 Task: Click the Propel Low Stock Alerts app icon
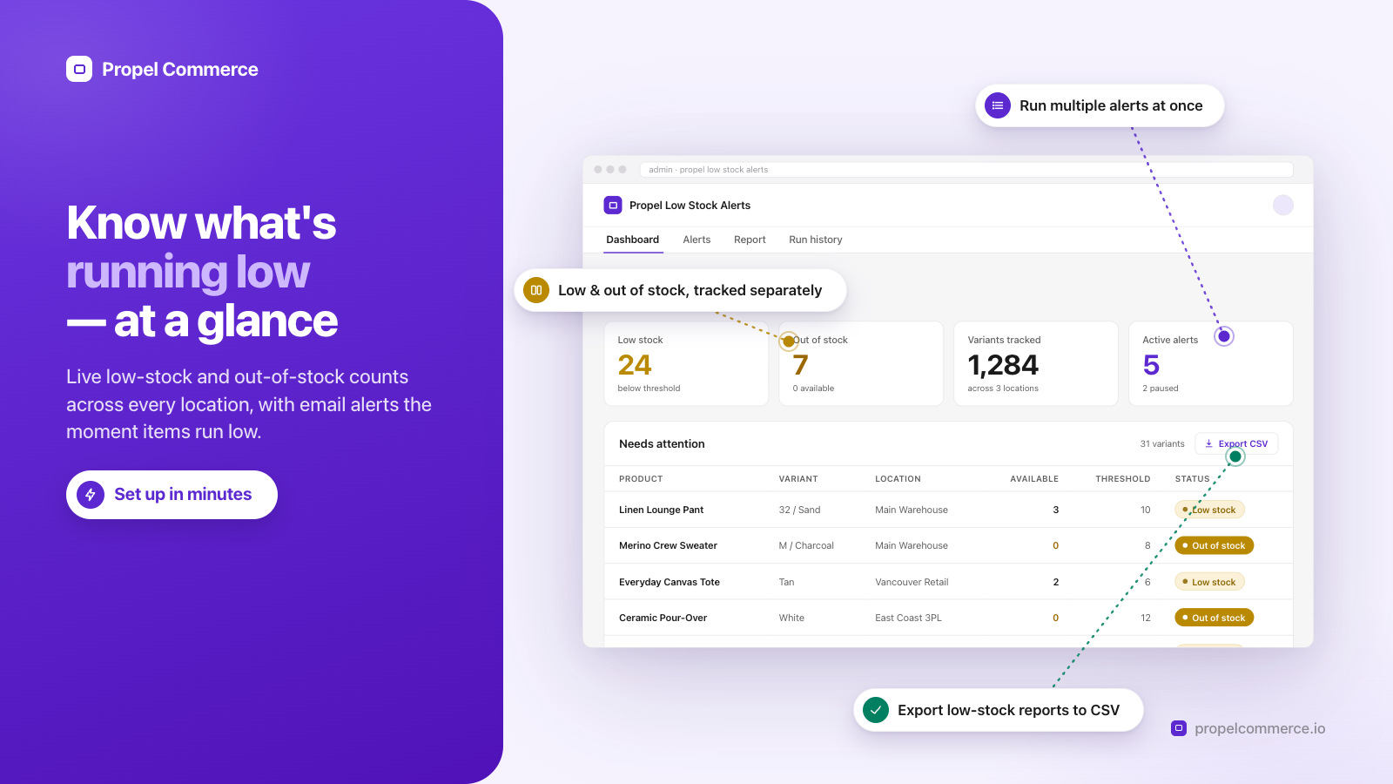(x=613, y=206)
